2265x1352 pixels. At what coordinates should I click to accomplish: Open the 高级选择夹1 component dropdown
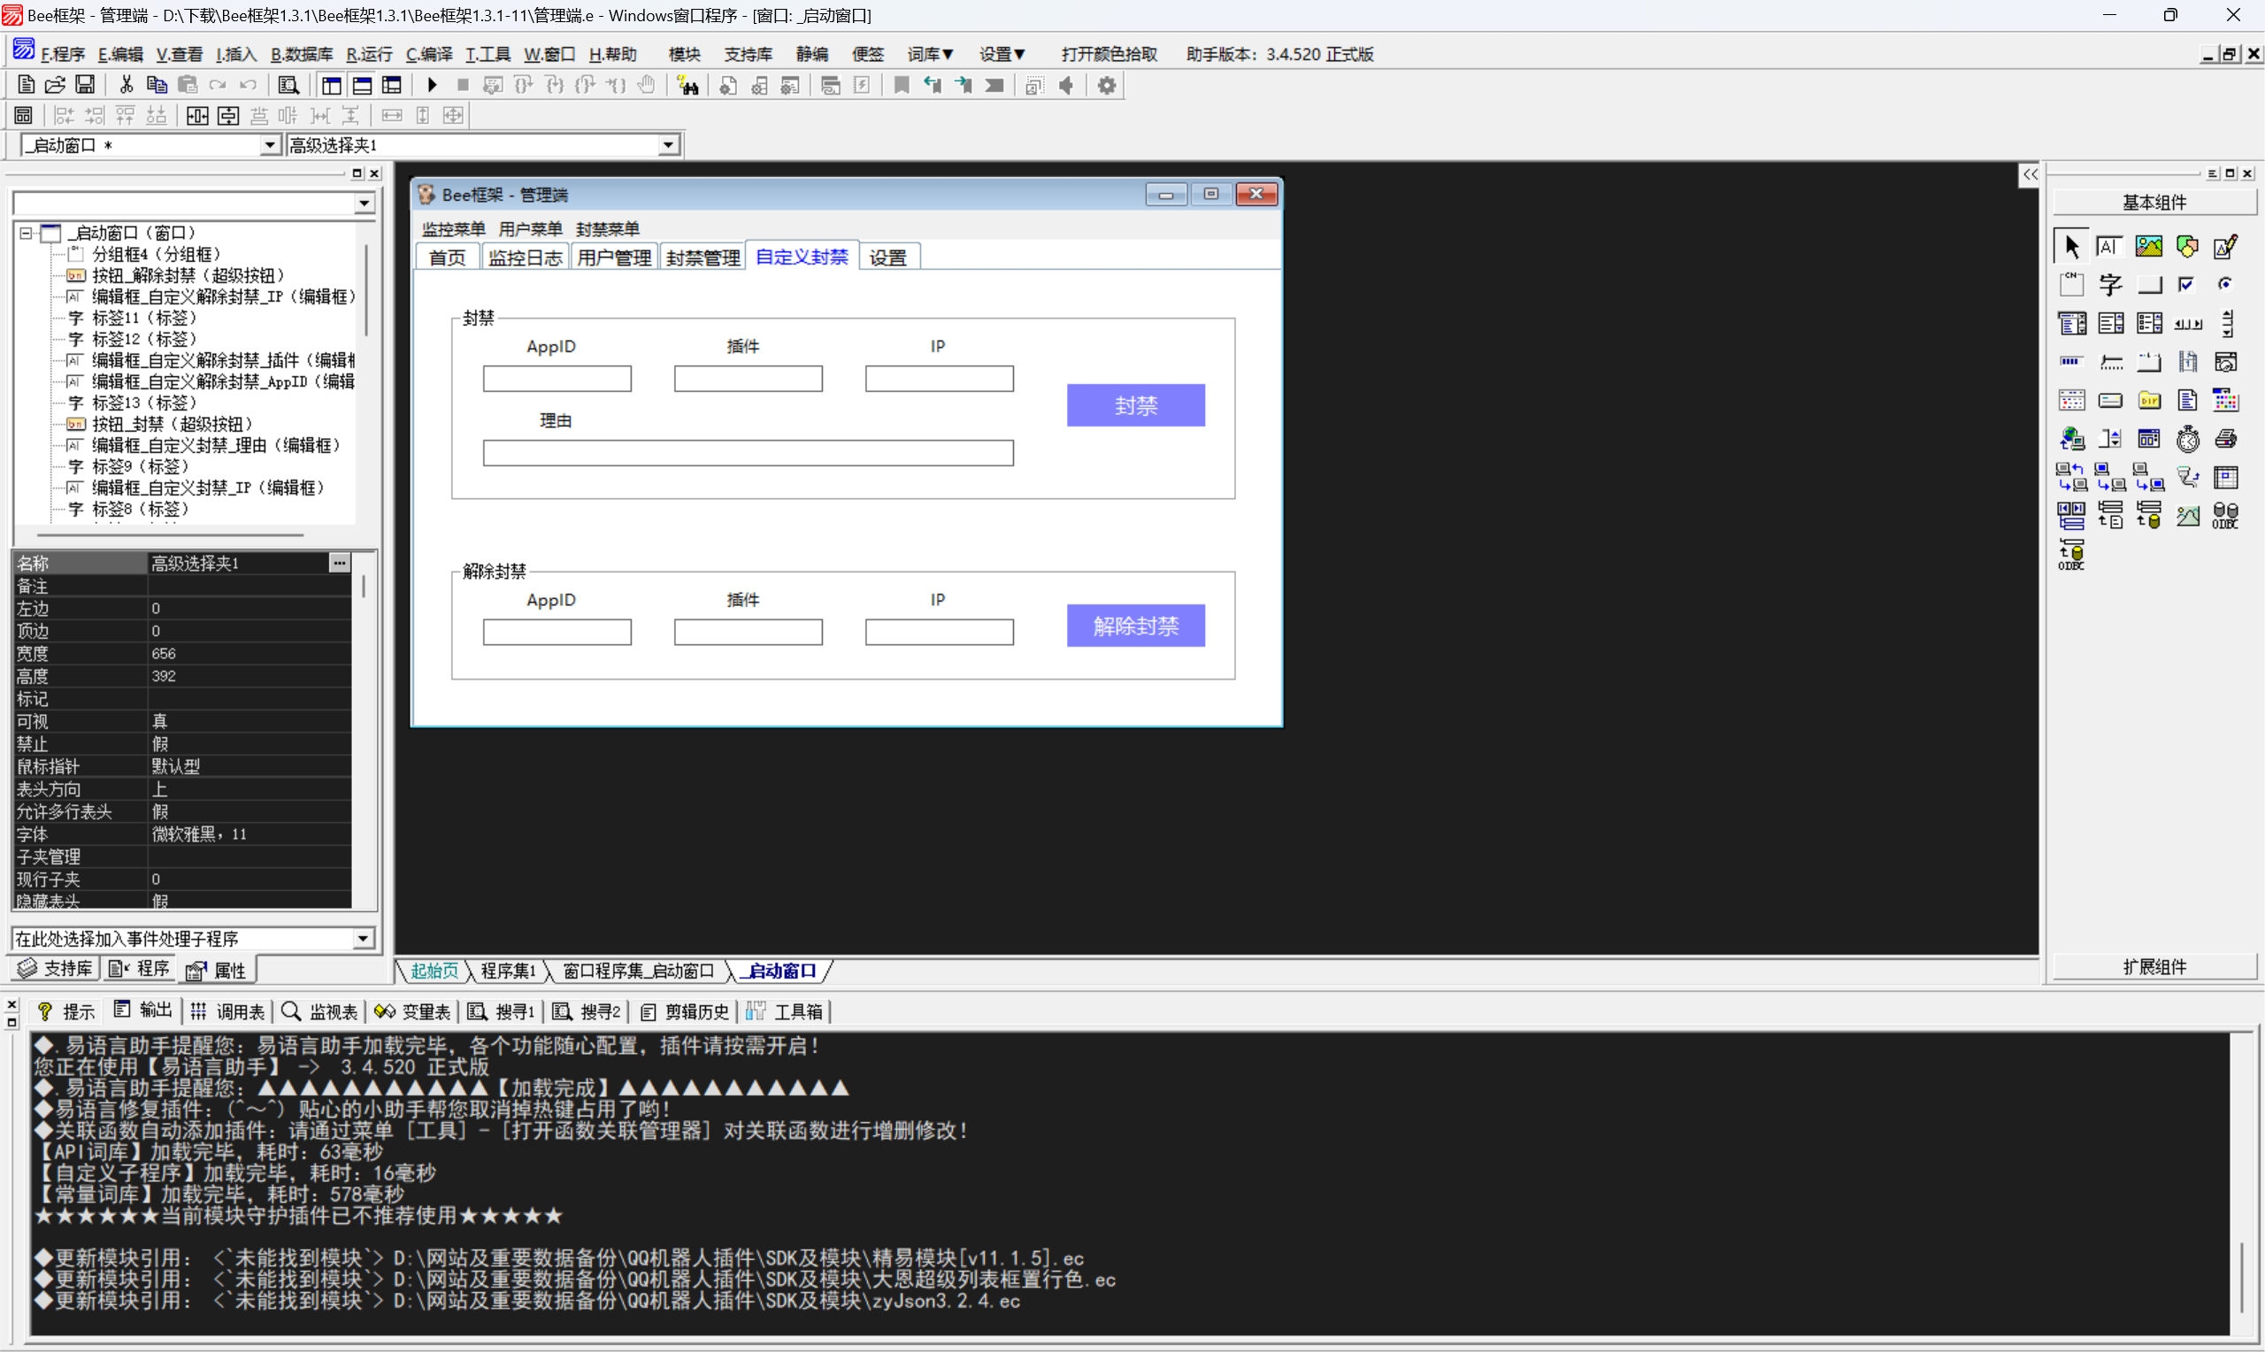point(669,145)
